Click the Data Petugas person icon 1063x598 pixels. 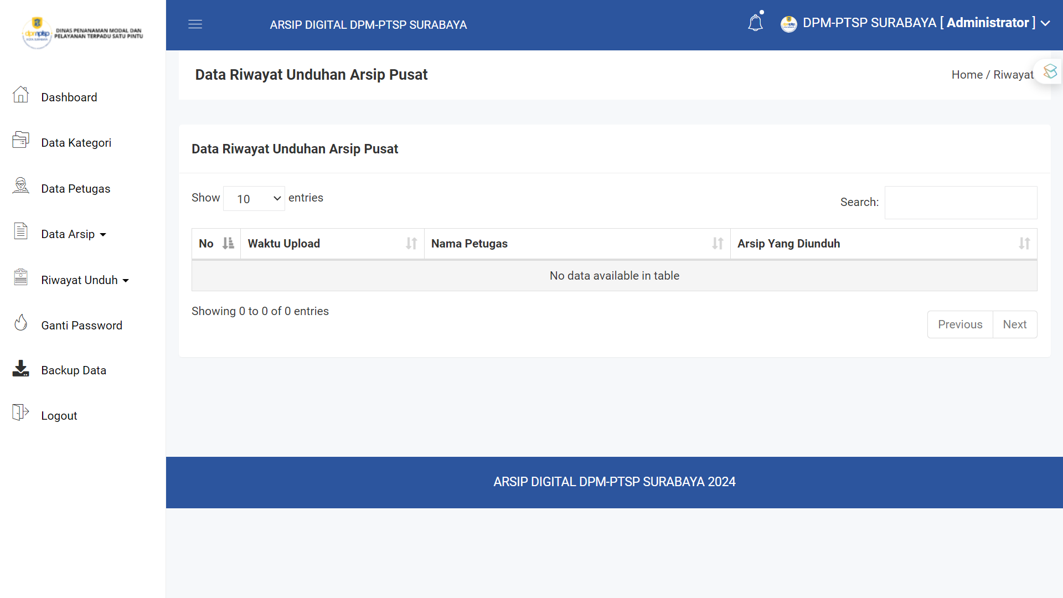coord(20,187)
